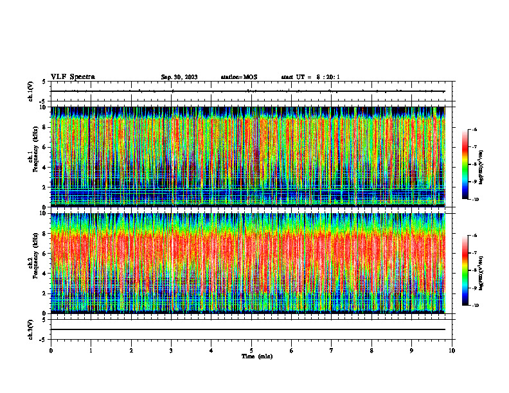Screen dimensions: 509x393
Task: Click time axis tick label '3'
Action: (x=171, y=351)
